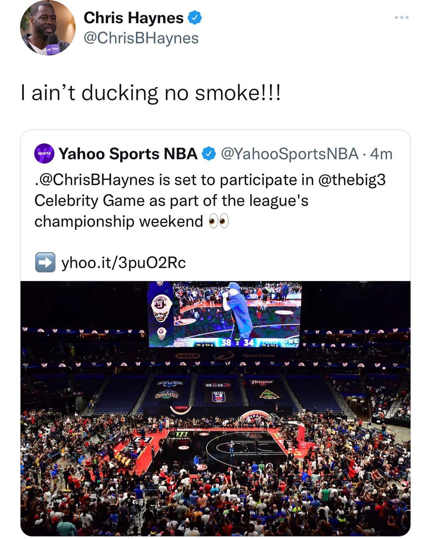
Task: Follow the yhoo.it/3puO2Rc link
Action: point(123,263)
